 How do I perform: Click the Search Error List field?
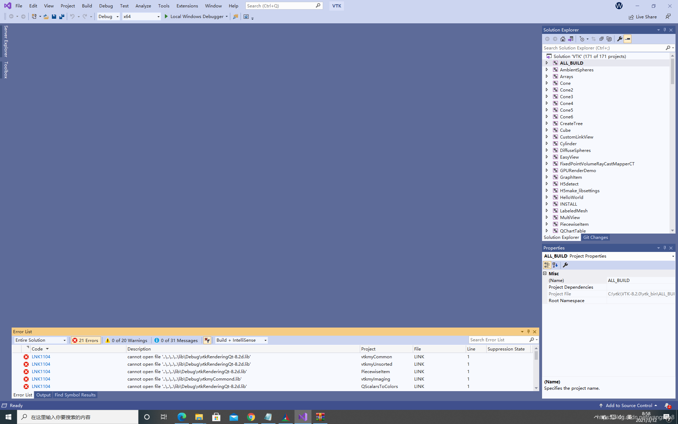[499, 340]
